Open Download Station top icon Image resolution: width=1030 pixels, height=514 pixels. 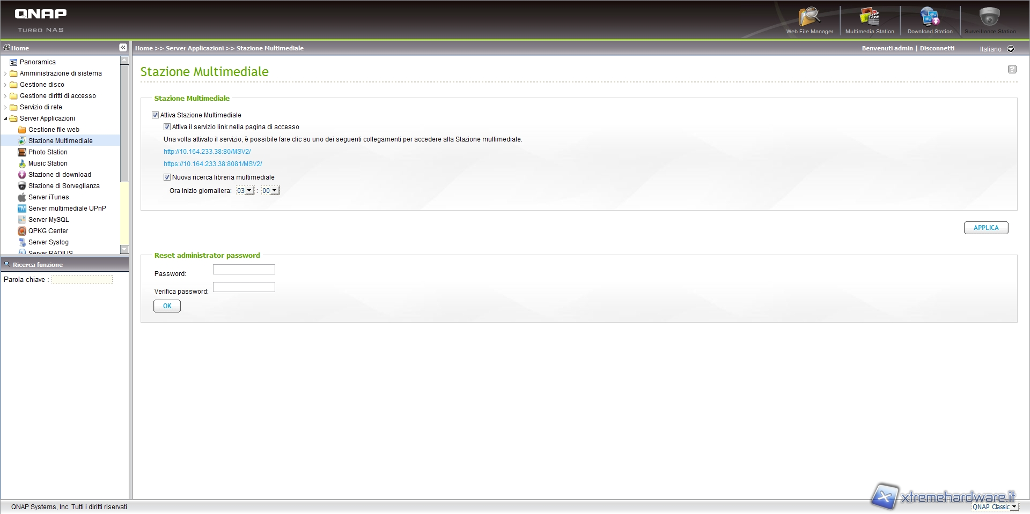(x=930, y=18)
